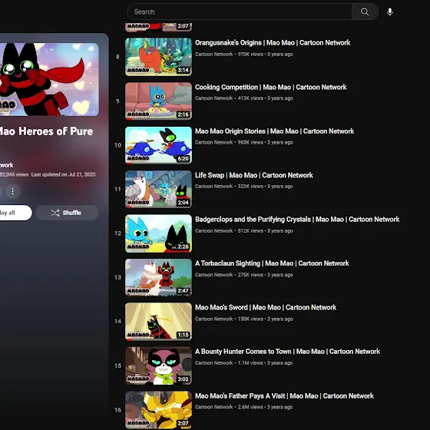Open Badgerclops and the Purifying Crystals thumbnail
430x430 pixels.
pos(158,233)
